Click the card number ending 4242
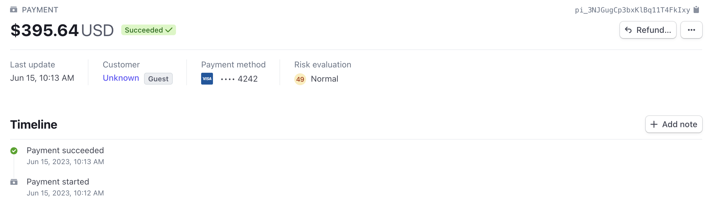 tap(248, 79)
